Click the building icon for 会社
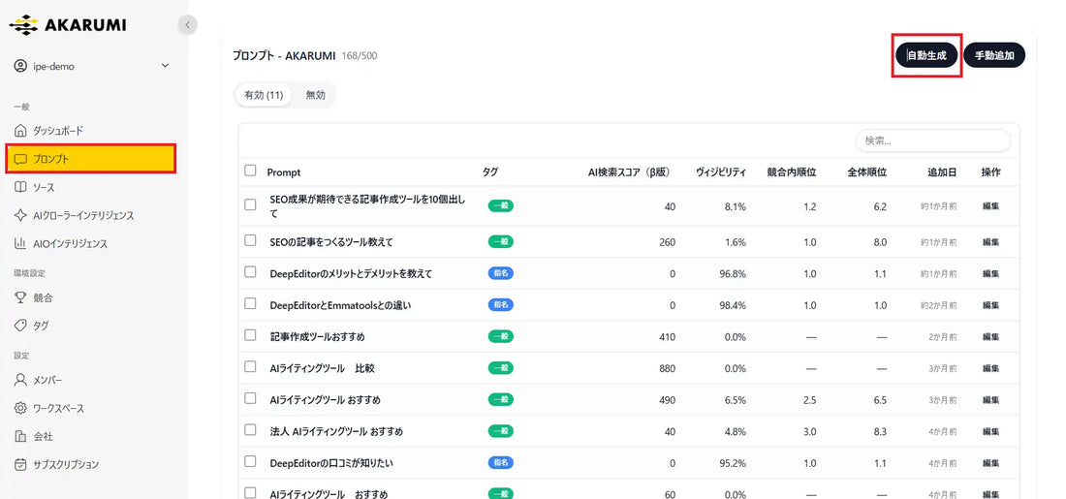Viewport: 1066px width, 499px height. tap(20, 436)
